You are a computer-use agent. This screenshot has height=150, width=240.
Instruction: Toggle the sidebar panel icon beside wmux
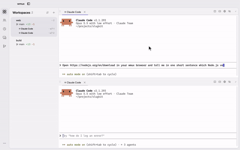click(29, 4)
